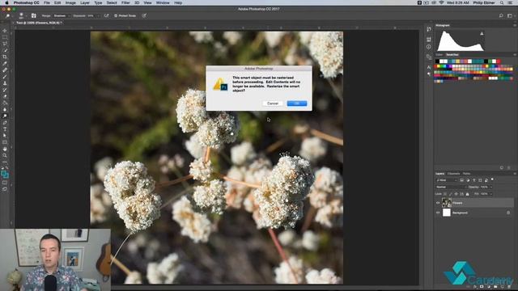Image resolution: width=518 pixels, height=291 pixels.
Task: Select the Crop tool
Action: tap(5, 57)
